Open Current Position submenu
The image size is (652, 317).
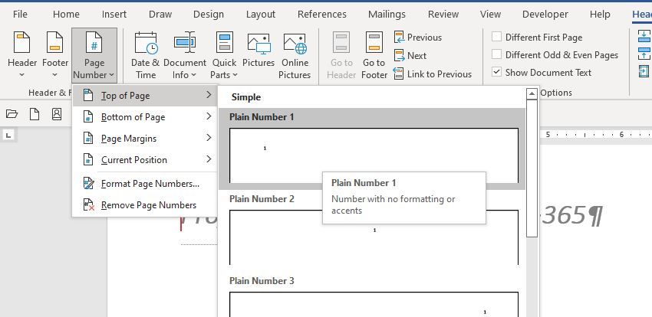point(145,160)
